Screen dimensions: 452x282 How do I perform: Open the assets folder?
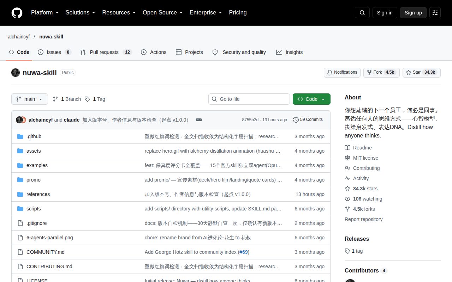(x=34, y=151)
